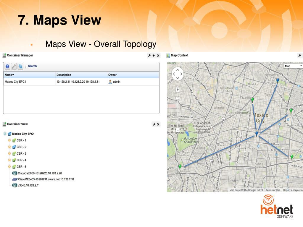
Task: Click the Container Manager panel title icon
Action: coord(4,56)
